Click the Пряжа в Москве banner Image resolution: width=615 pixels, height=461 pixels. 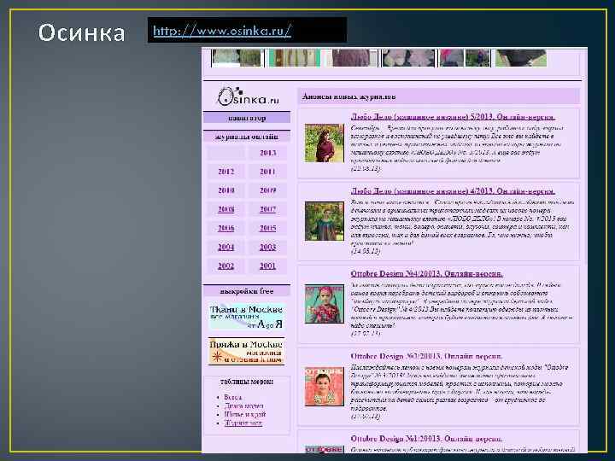246,351
